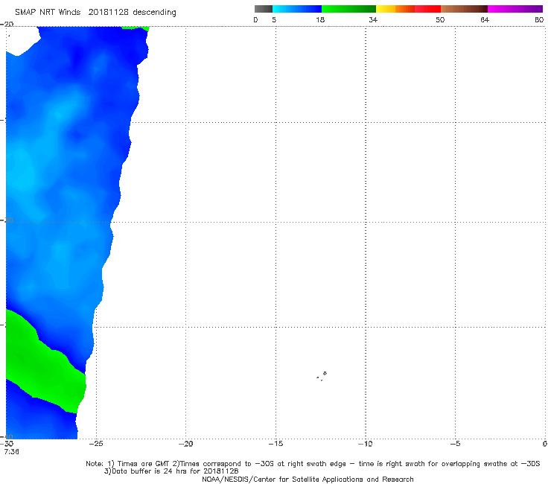The height and width of the screenshot is (484, 551).
Task: Click the '-20' longitude axis label at bottom
Action: tap(185, 444)
